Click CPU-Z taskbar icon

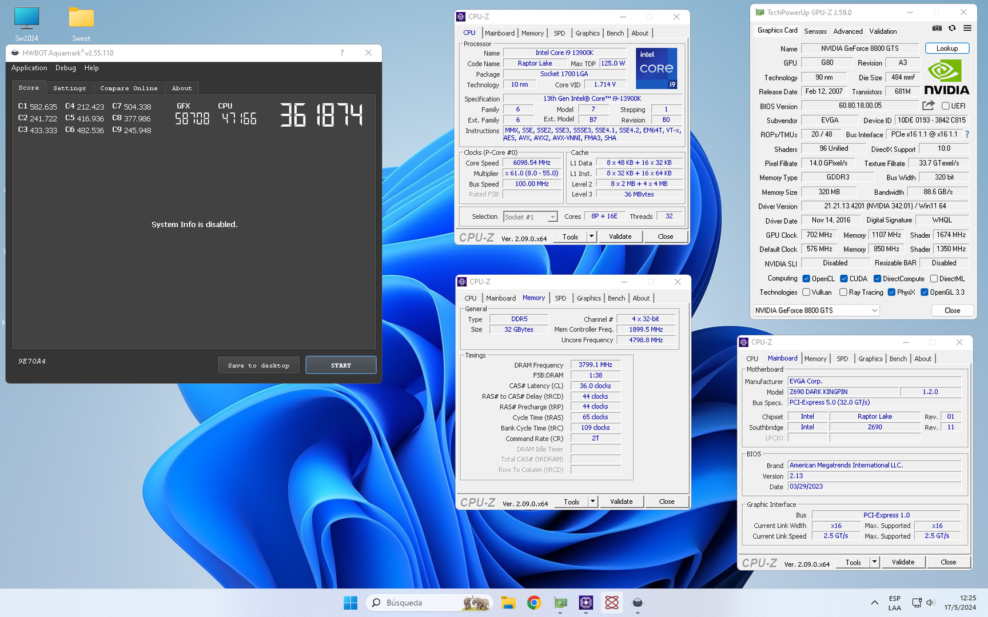tap(586, 603)
